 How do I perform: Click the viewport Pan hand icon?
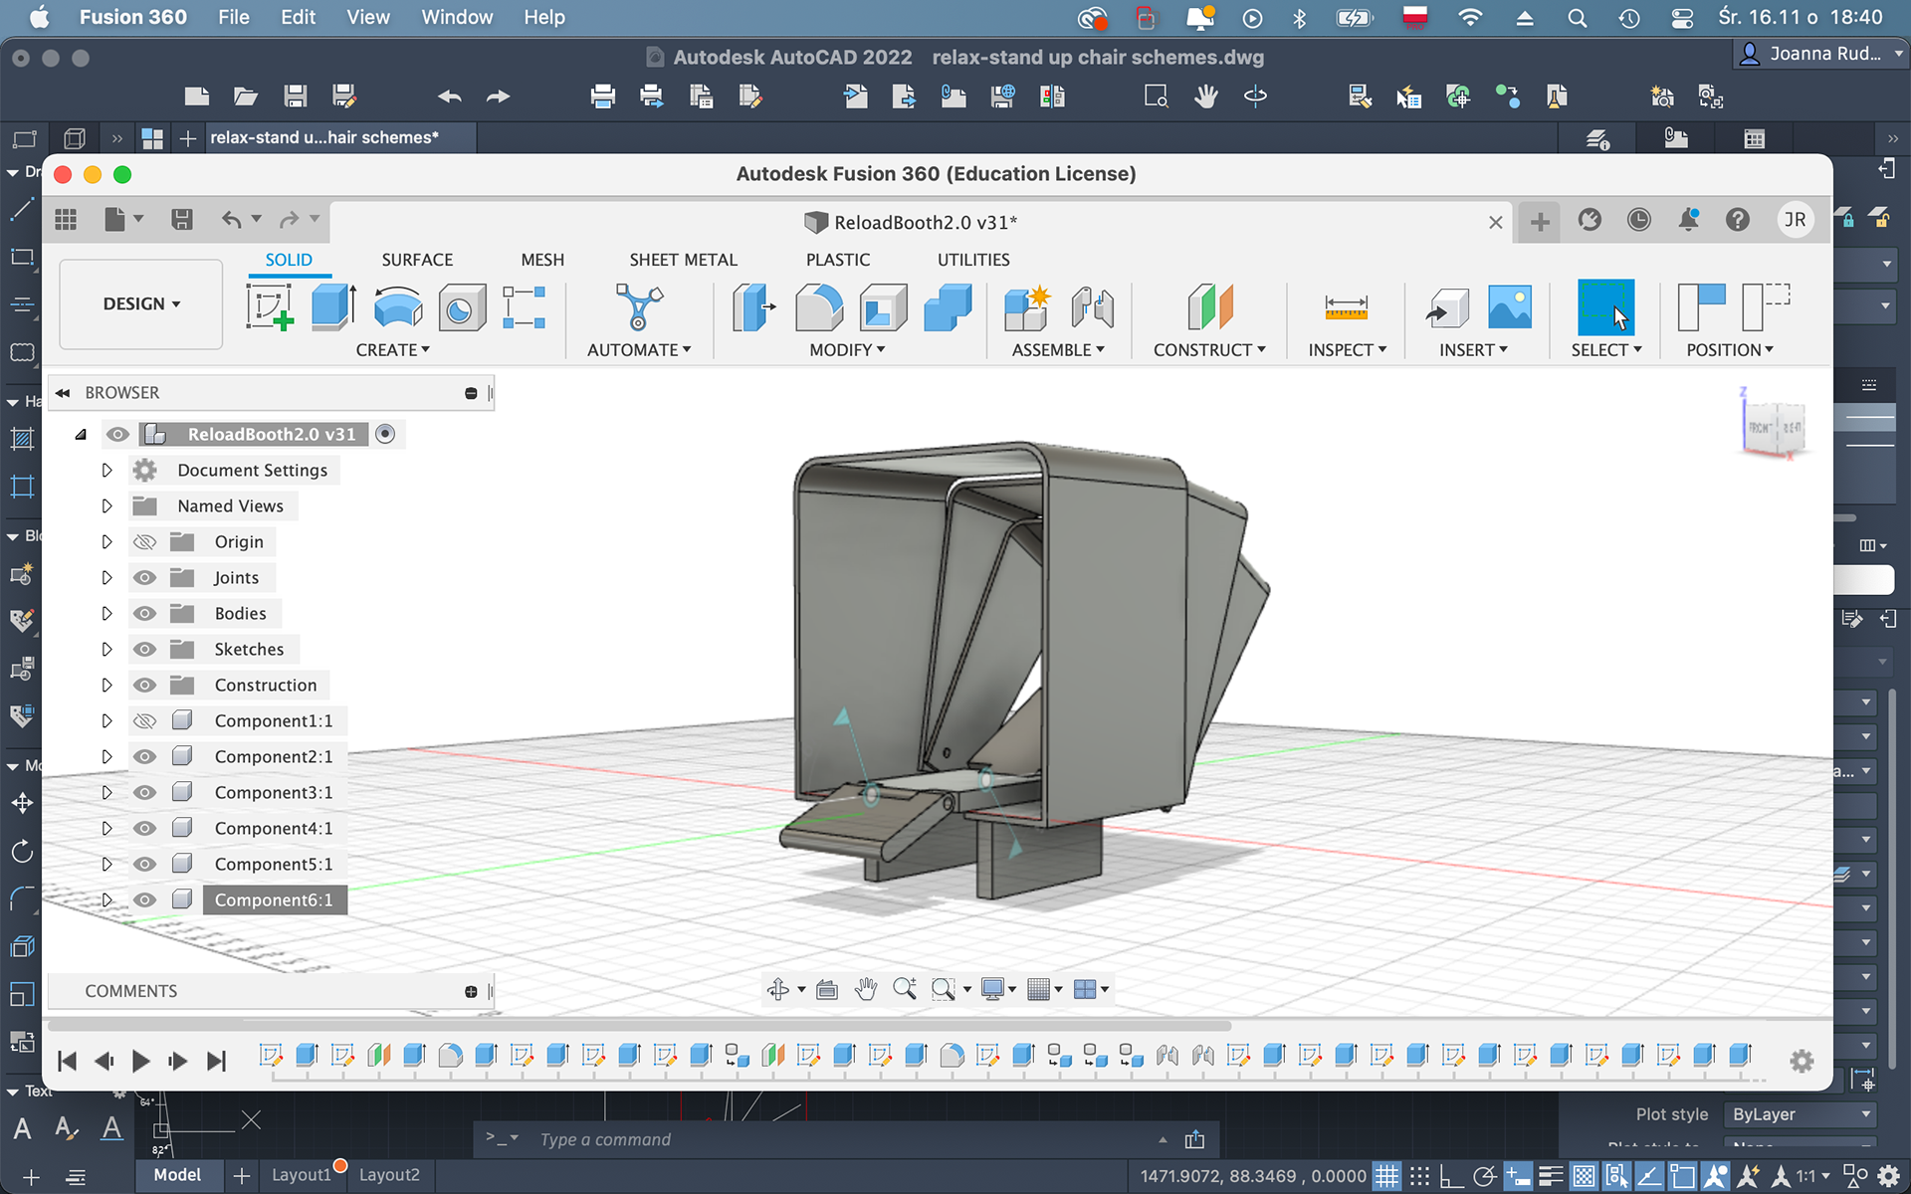[x=866, y=989]
